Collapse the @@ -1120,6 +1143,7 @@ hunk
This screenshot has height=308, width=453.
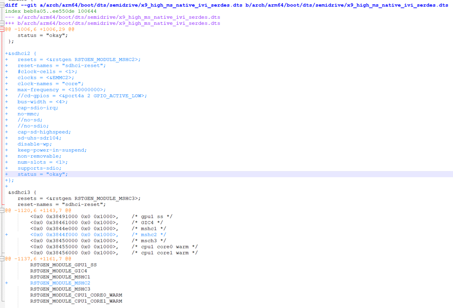click(2, 211)
